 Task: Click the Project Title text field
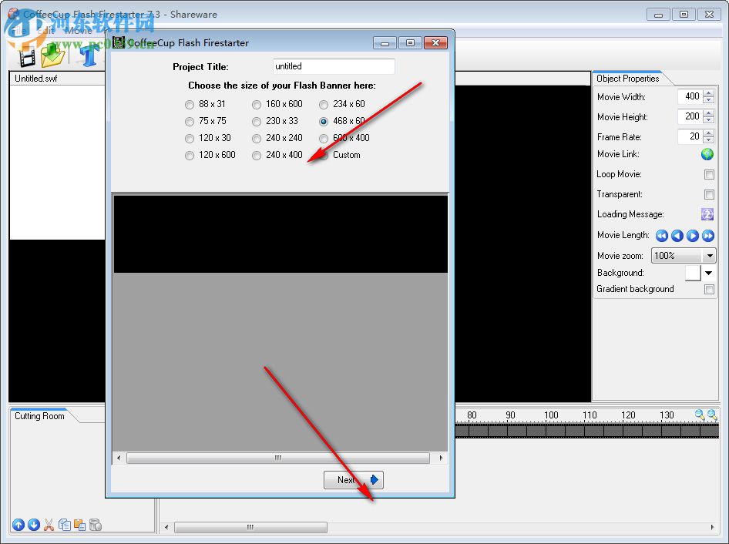pyautogui.click(x=334, y=66)
